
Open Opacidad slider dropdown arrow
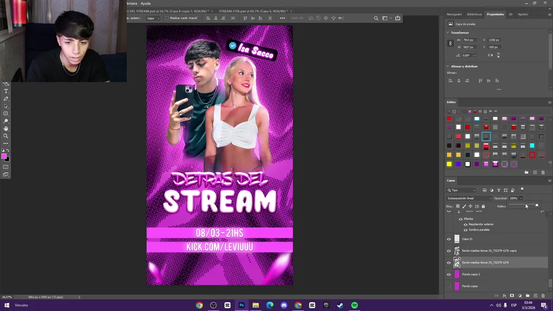(x=521, y=198)
